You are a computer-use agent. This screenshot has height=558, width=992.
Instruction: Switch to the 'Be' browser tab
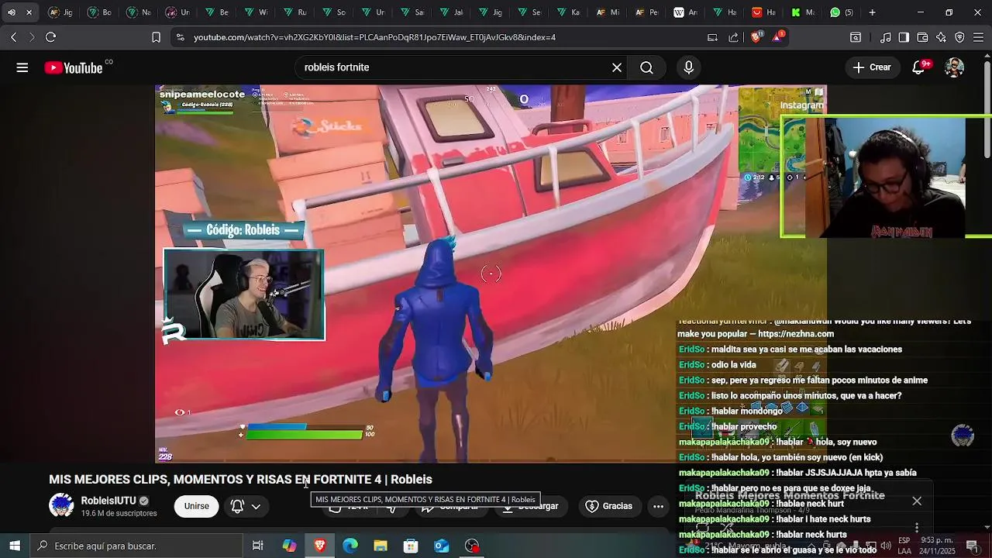pyautogui.click(x=218, y=12)
